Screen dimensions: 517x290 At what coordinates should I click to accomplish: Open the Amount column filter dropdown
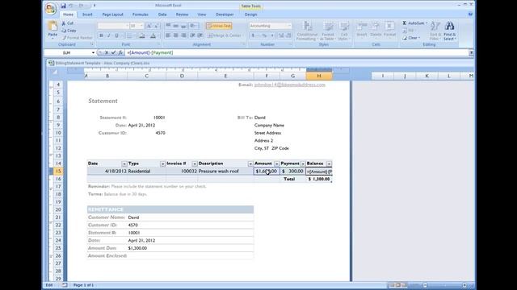coord(276,164)
